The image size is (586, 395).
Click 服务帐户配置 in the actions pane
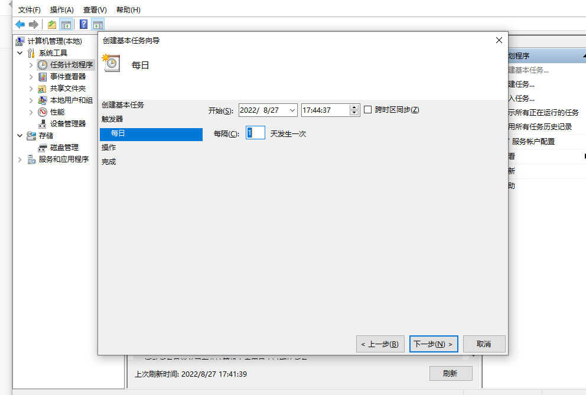pos(533,142)
